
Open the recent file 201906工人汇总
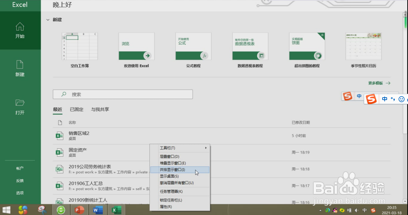click(222, 186)
